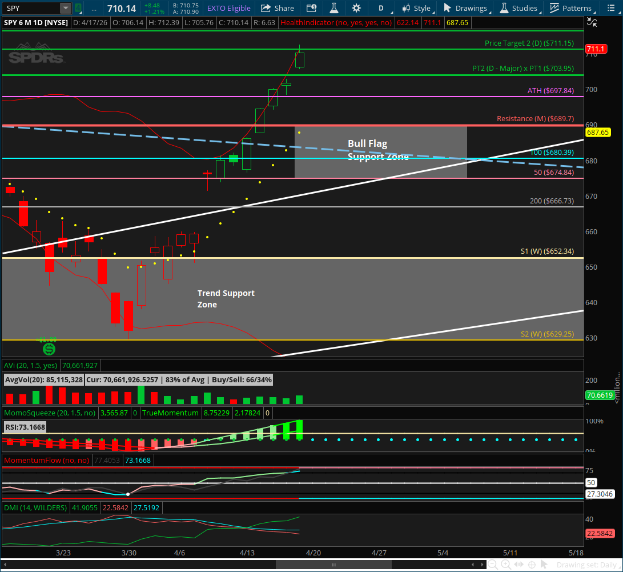The image size is (623, 572).
Task: Open the Patterns menu
Action: [x=571, y=9]
